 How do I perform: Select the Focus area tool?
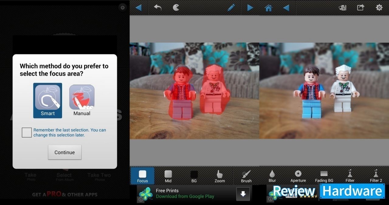click(143, 176)
